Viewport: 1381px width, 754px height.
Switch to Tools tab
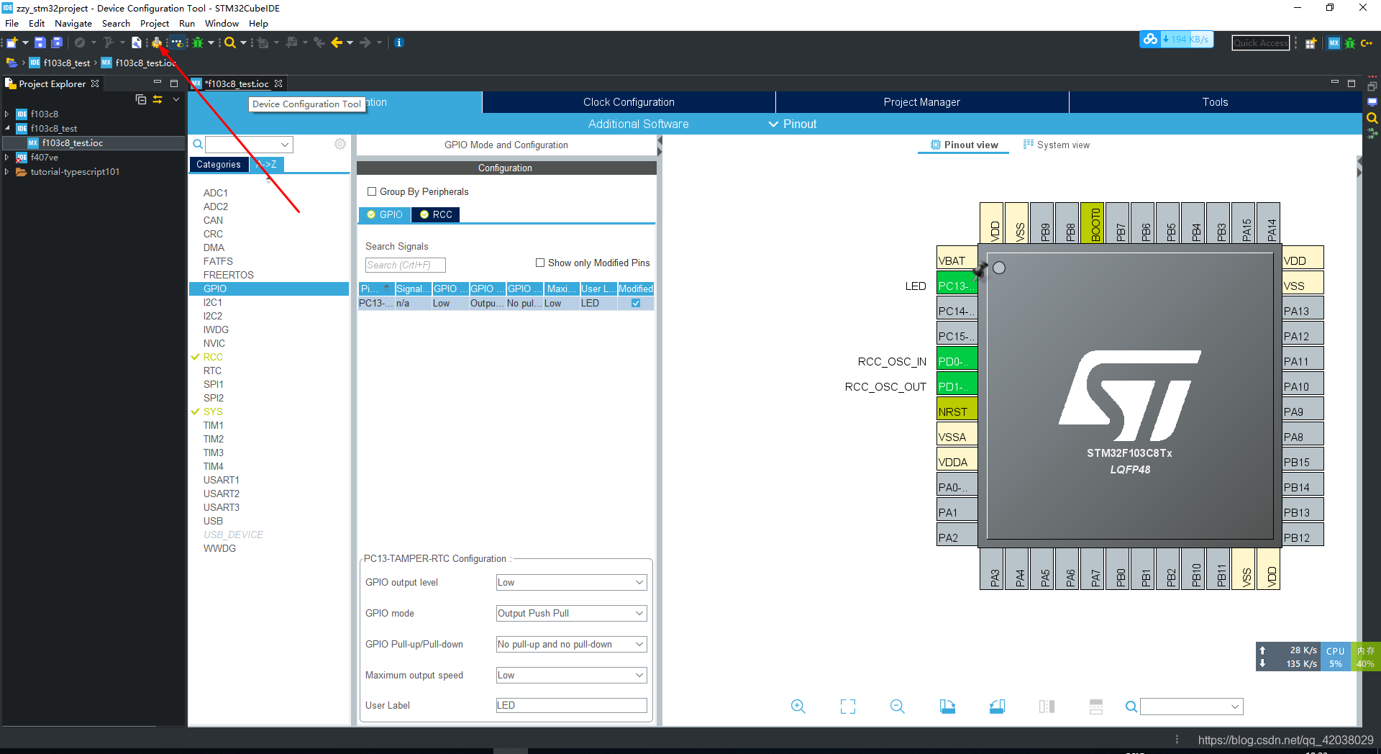click(1215, 102)
